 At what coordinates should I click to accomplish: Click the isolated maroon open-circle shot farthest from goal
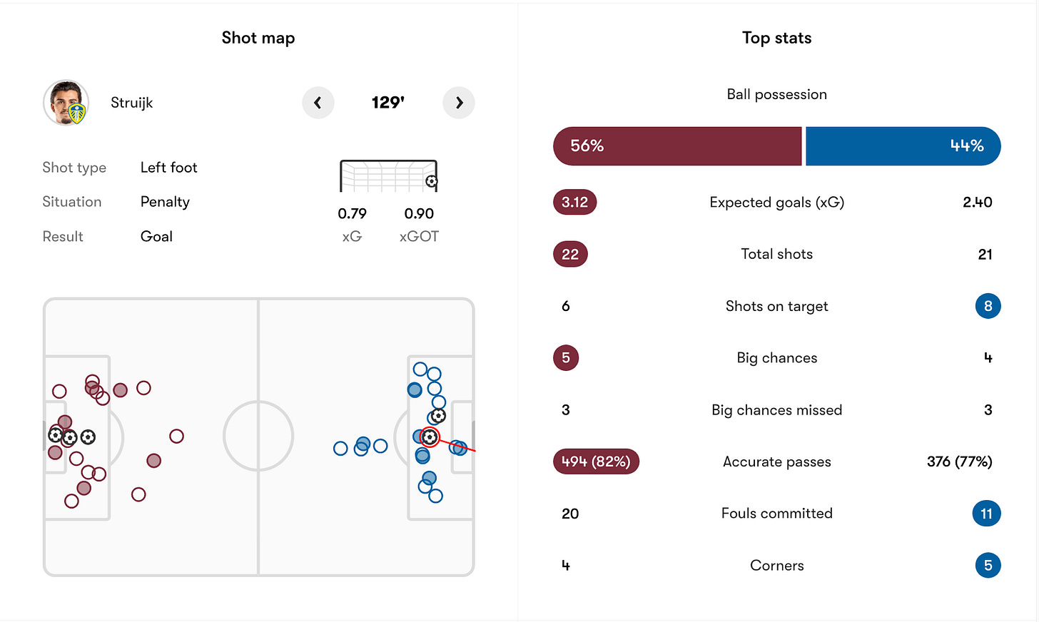(x=176, y=436)
